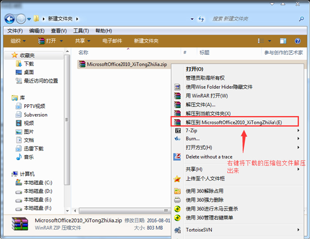Open 最近访问的位置 in favorites
Screen dimensions: 310x239
click(x=37, y=81)
